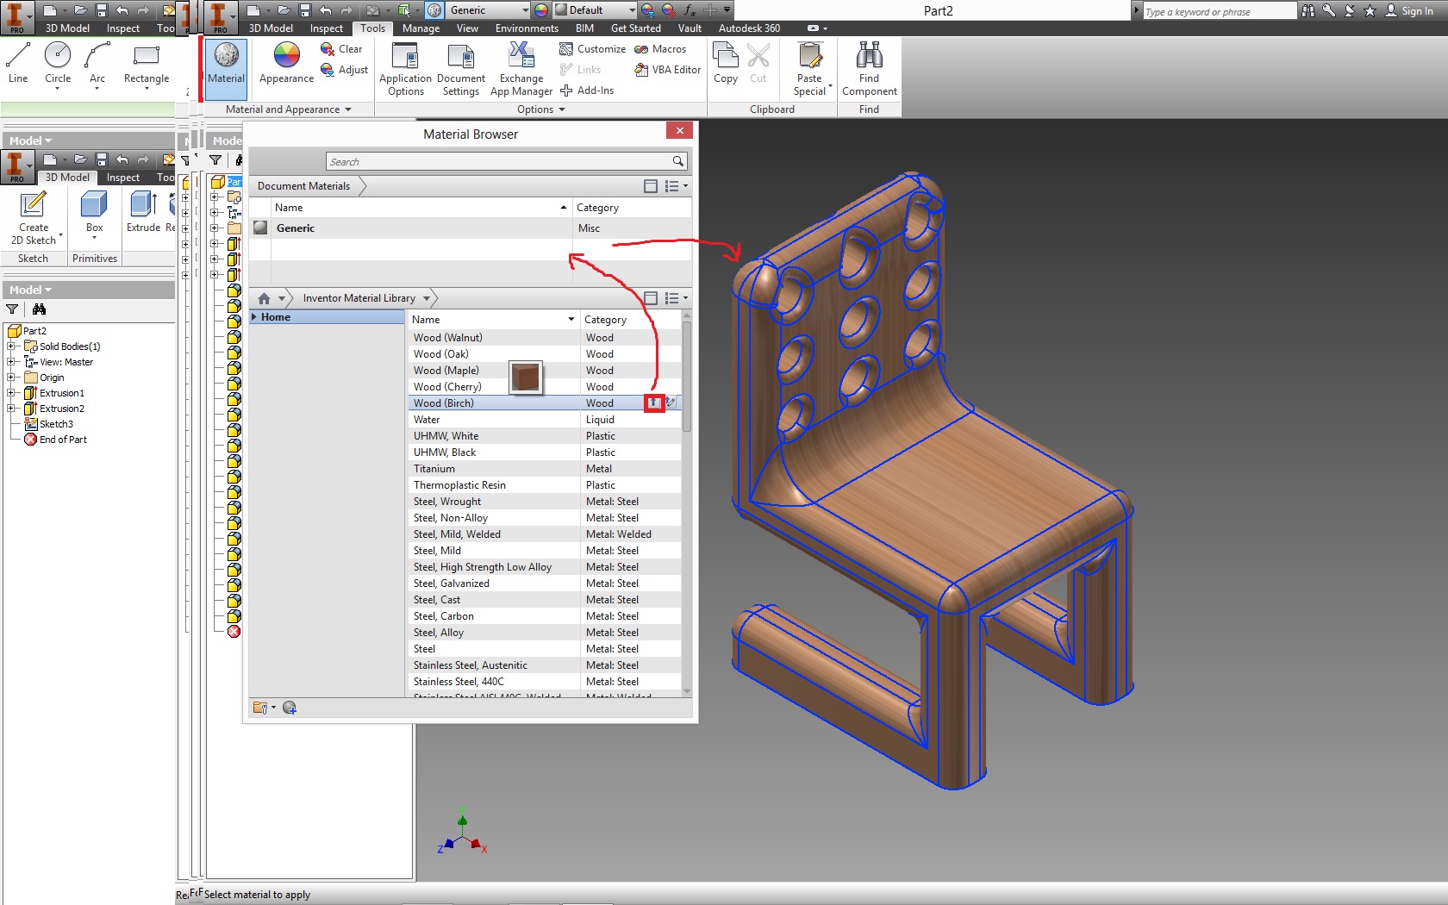Screen dimensions: 1448x905
Task: Expand Solid Bodies(1) in the model tree
Action: click(x=11, y=346)
